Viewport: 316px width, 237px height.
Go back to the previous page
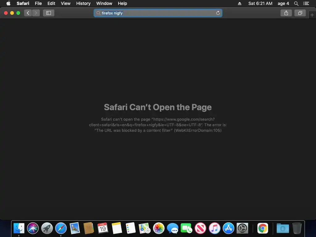pyautogui.click(x=28, y=13)
